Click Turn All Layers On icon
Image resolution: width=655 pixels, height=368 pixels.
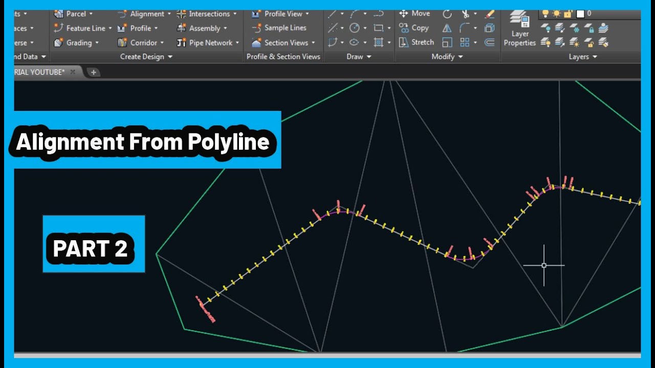click(x=545, y=43)
